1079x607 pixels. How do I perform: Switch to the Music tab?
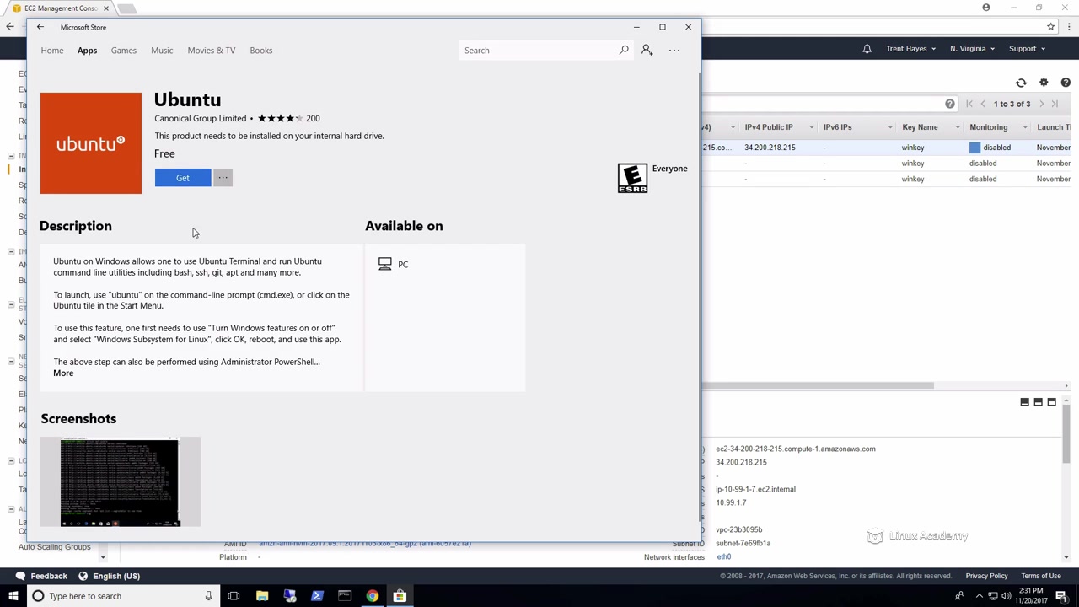coord(162,50)
